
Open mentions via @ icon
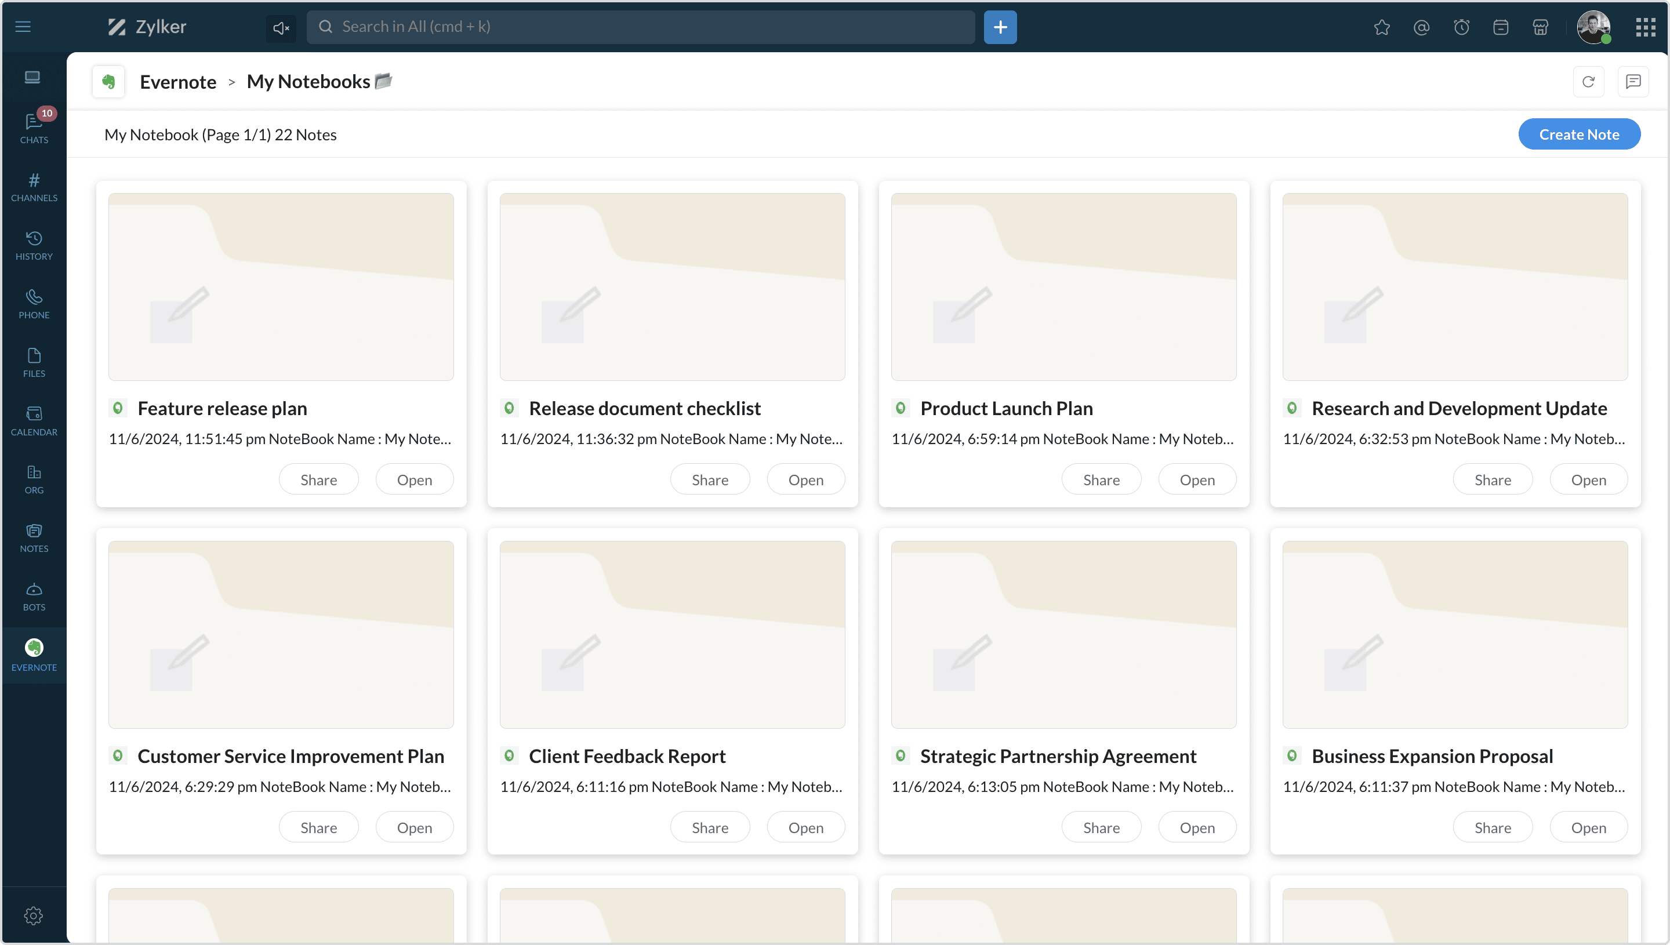pyautogui.click(x=1421, y=27)
